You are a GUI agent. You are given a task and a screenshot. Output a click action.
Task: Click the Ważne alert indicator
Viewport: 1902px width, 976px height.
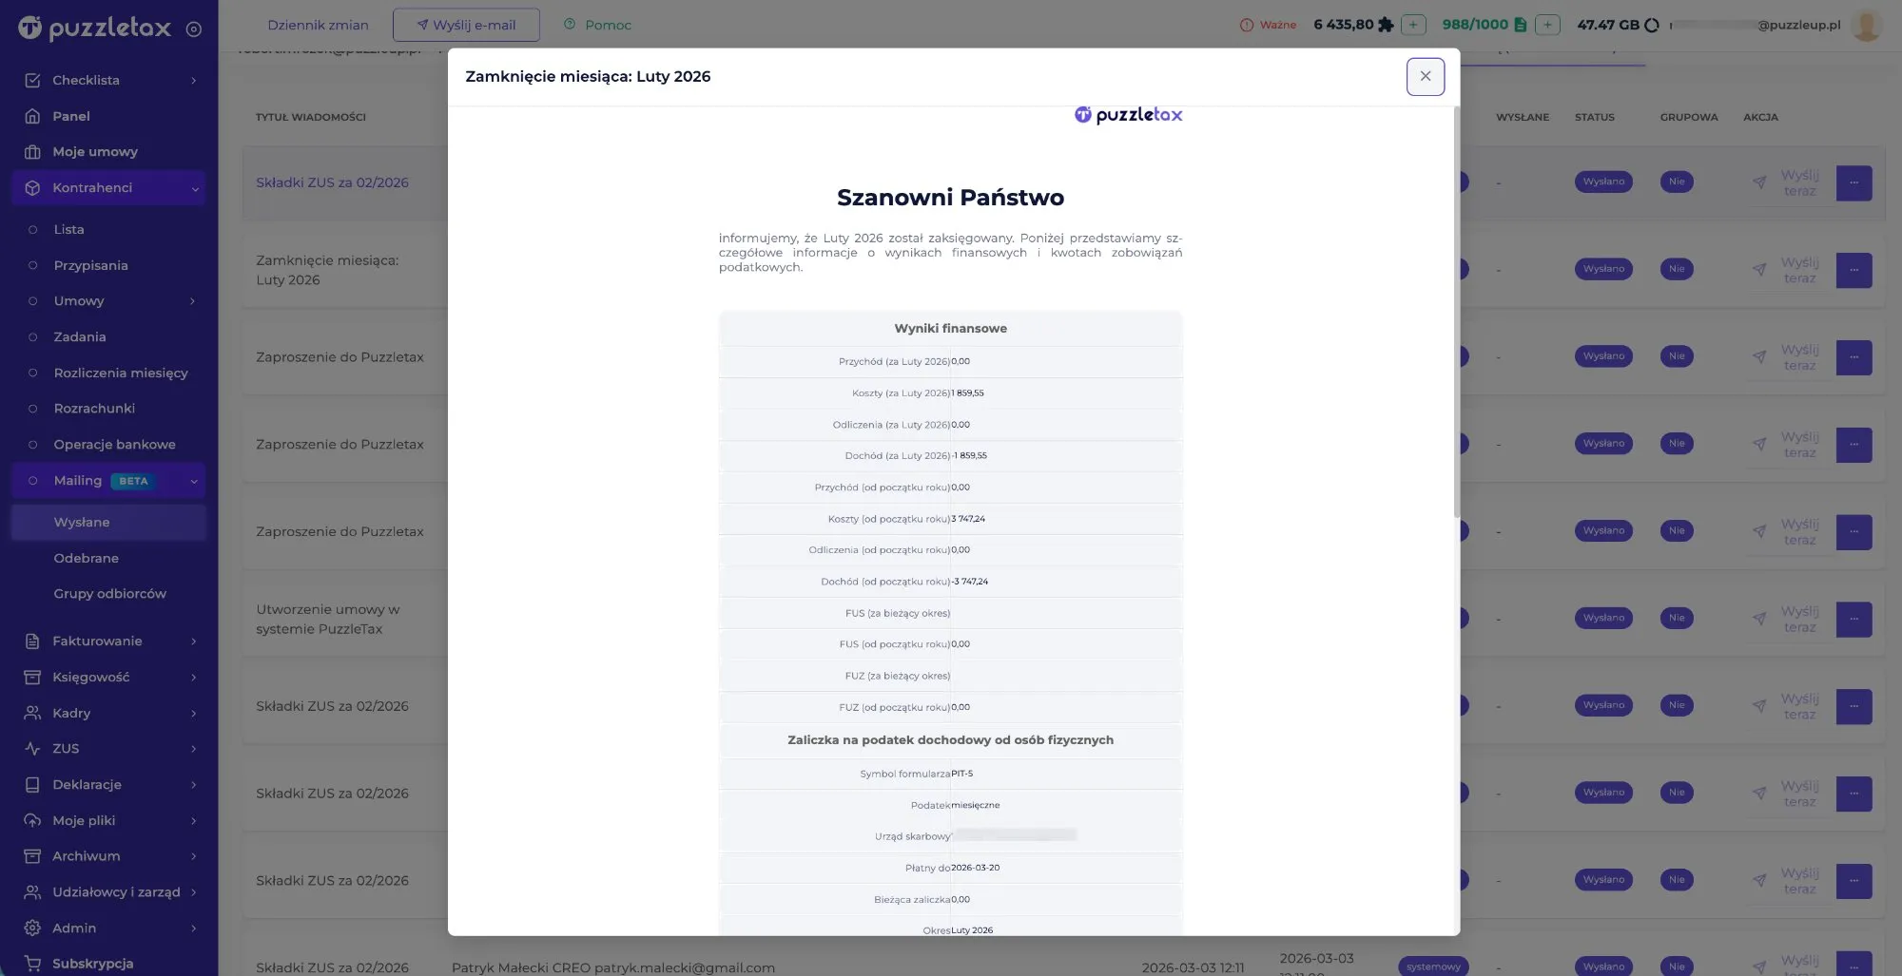pyautogui.click(x=1269, y=25)
